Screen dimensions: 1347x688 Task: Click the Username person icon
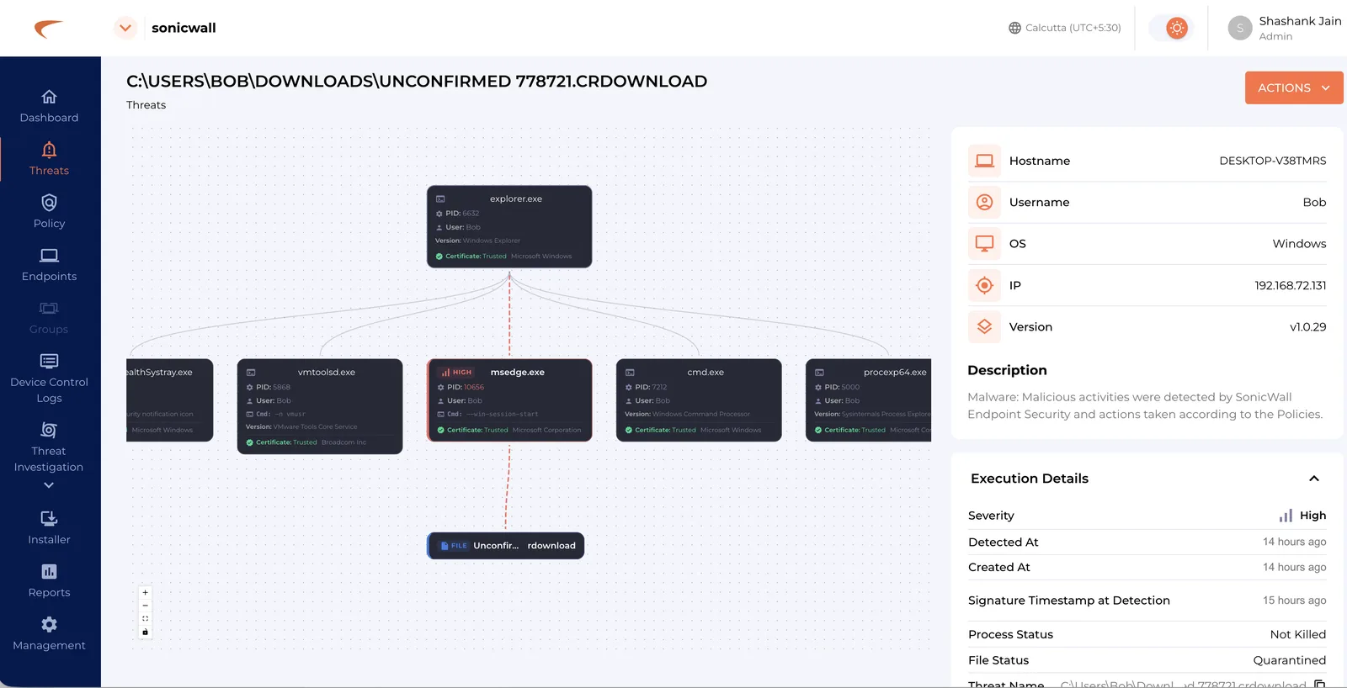pos(984,202)
